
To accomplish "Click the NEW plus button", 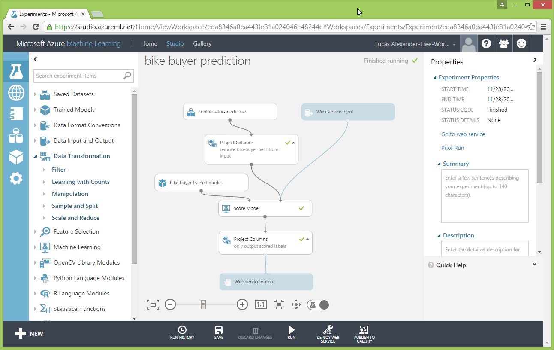I will click(x=29, y=334).
